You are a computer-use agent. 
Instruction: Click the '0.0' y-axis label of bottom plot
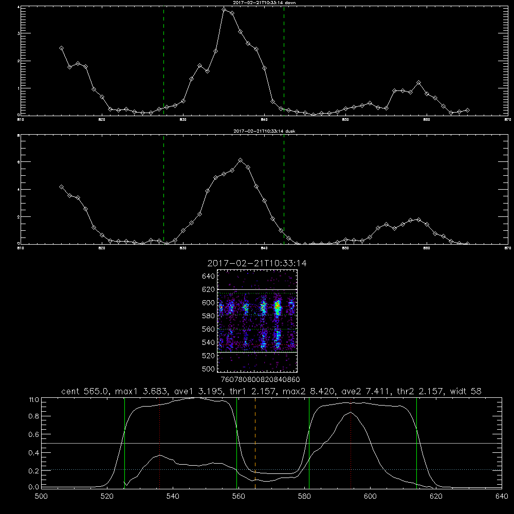pos(33,487)
